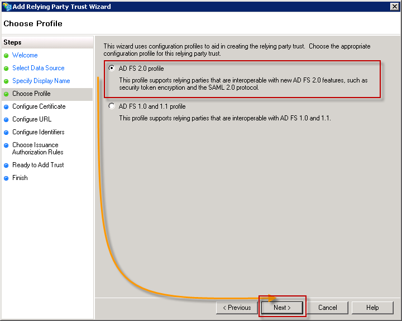The image size is (402, 321).
Task: Click the green bullet beside Choose Profile
Action: click(6, 94)
